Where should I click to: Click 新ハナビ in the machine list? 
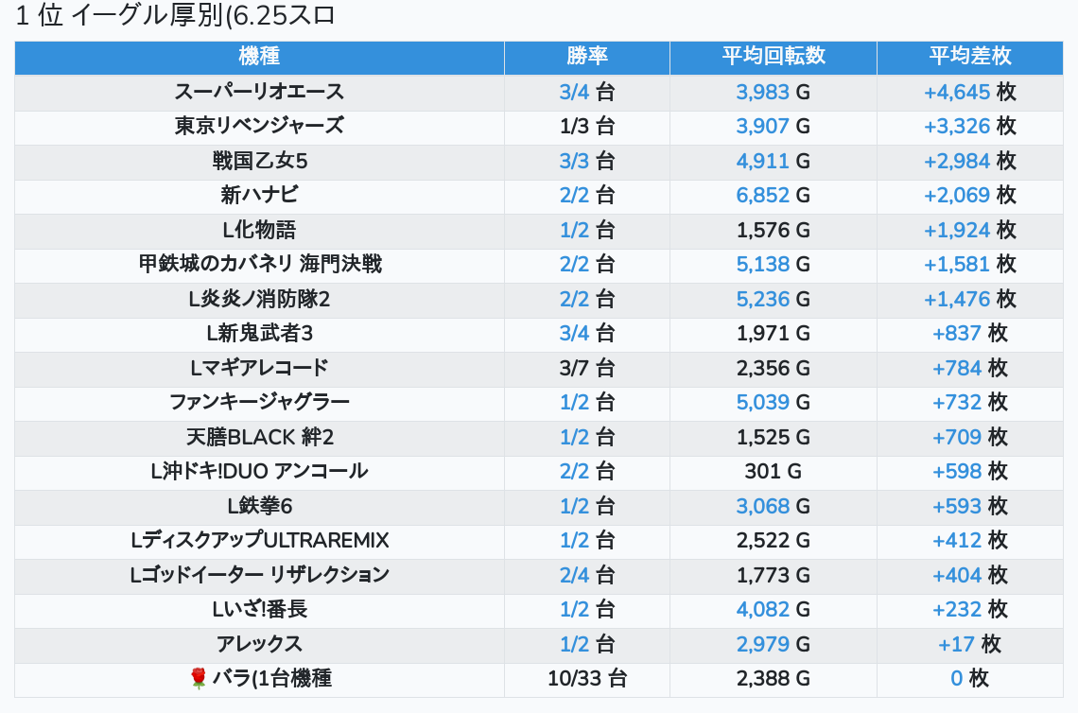(259, 195)
